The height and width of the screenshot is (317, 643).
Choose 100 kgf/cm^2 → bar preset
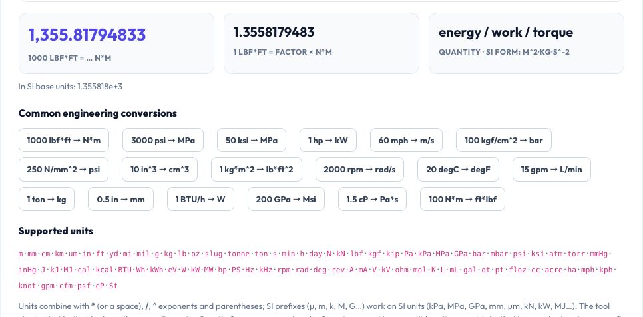[x=504, y=141]
